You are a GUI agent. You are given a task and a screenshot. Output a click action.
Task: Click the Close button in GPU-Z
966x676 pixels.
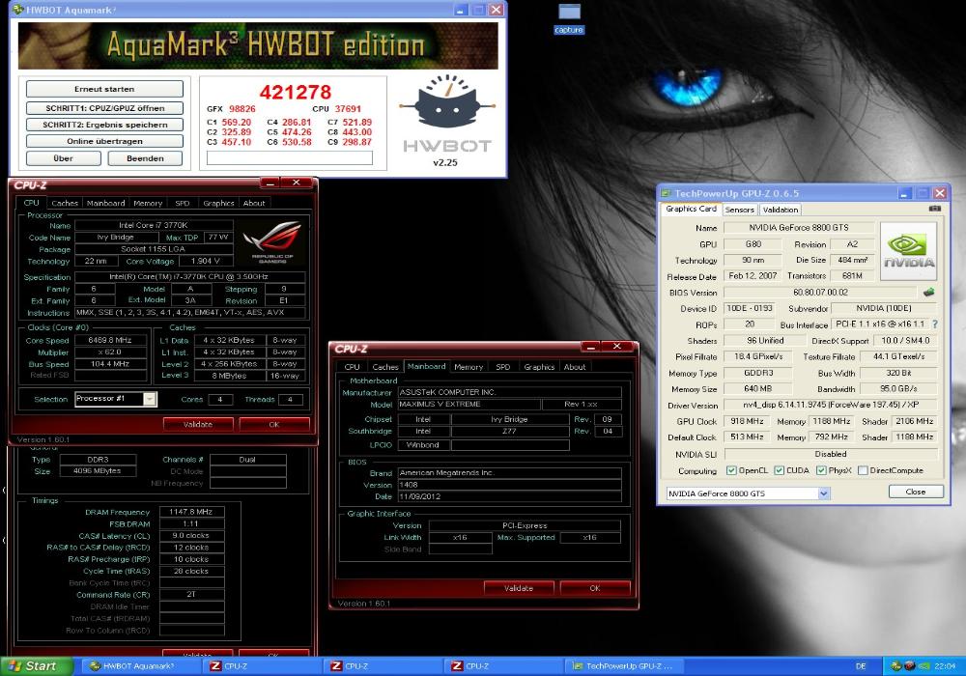tap(916, 492)
